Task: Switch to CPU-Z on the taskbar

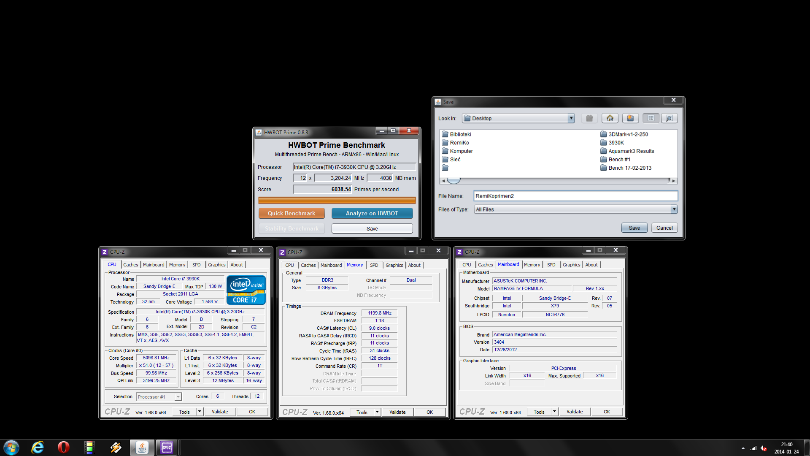Action: [167, 448]
